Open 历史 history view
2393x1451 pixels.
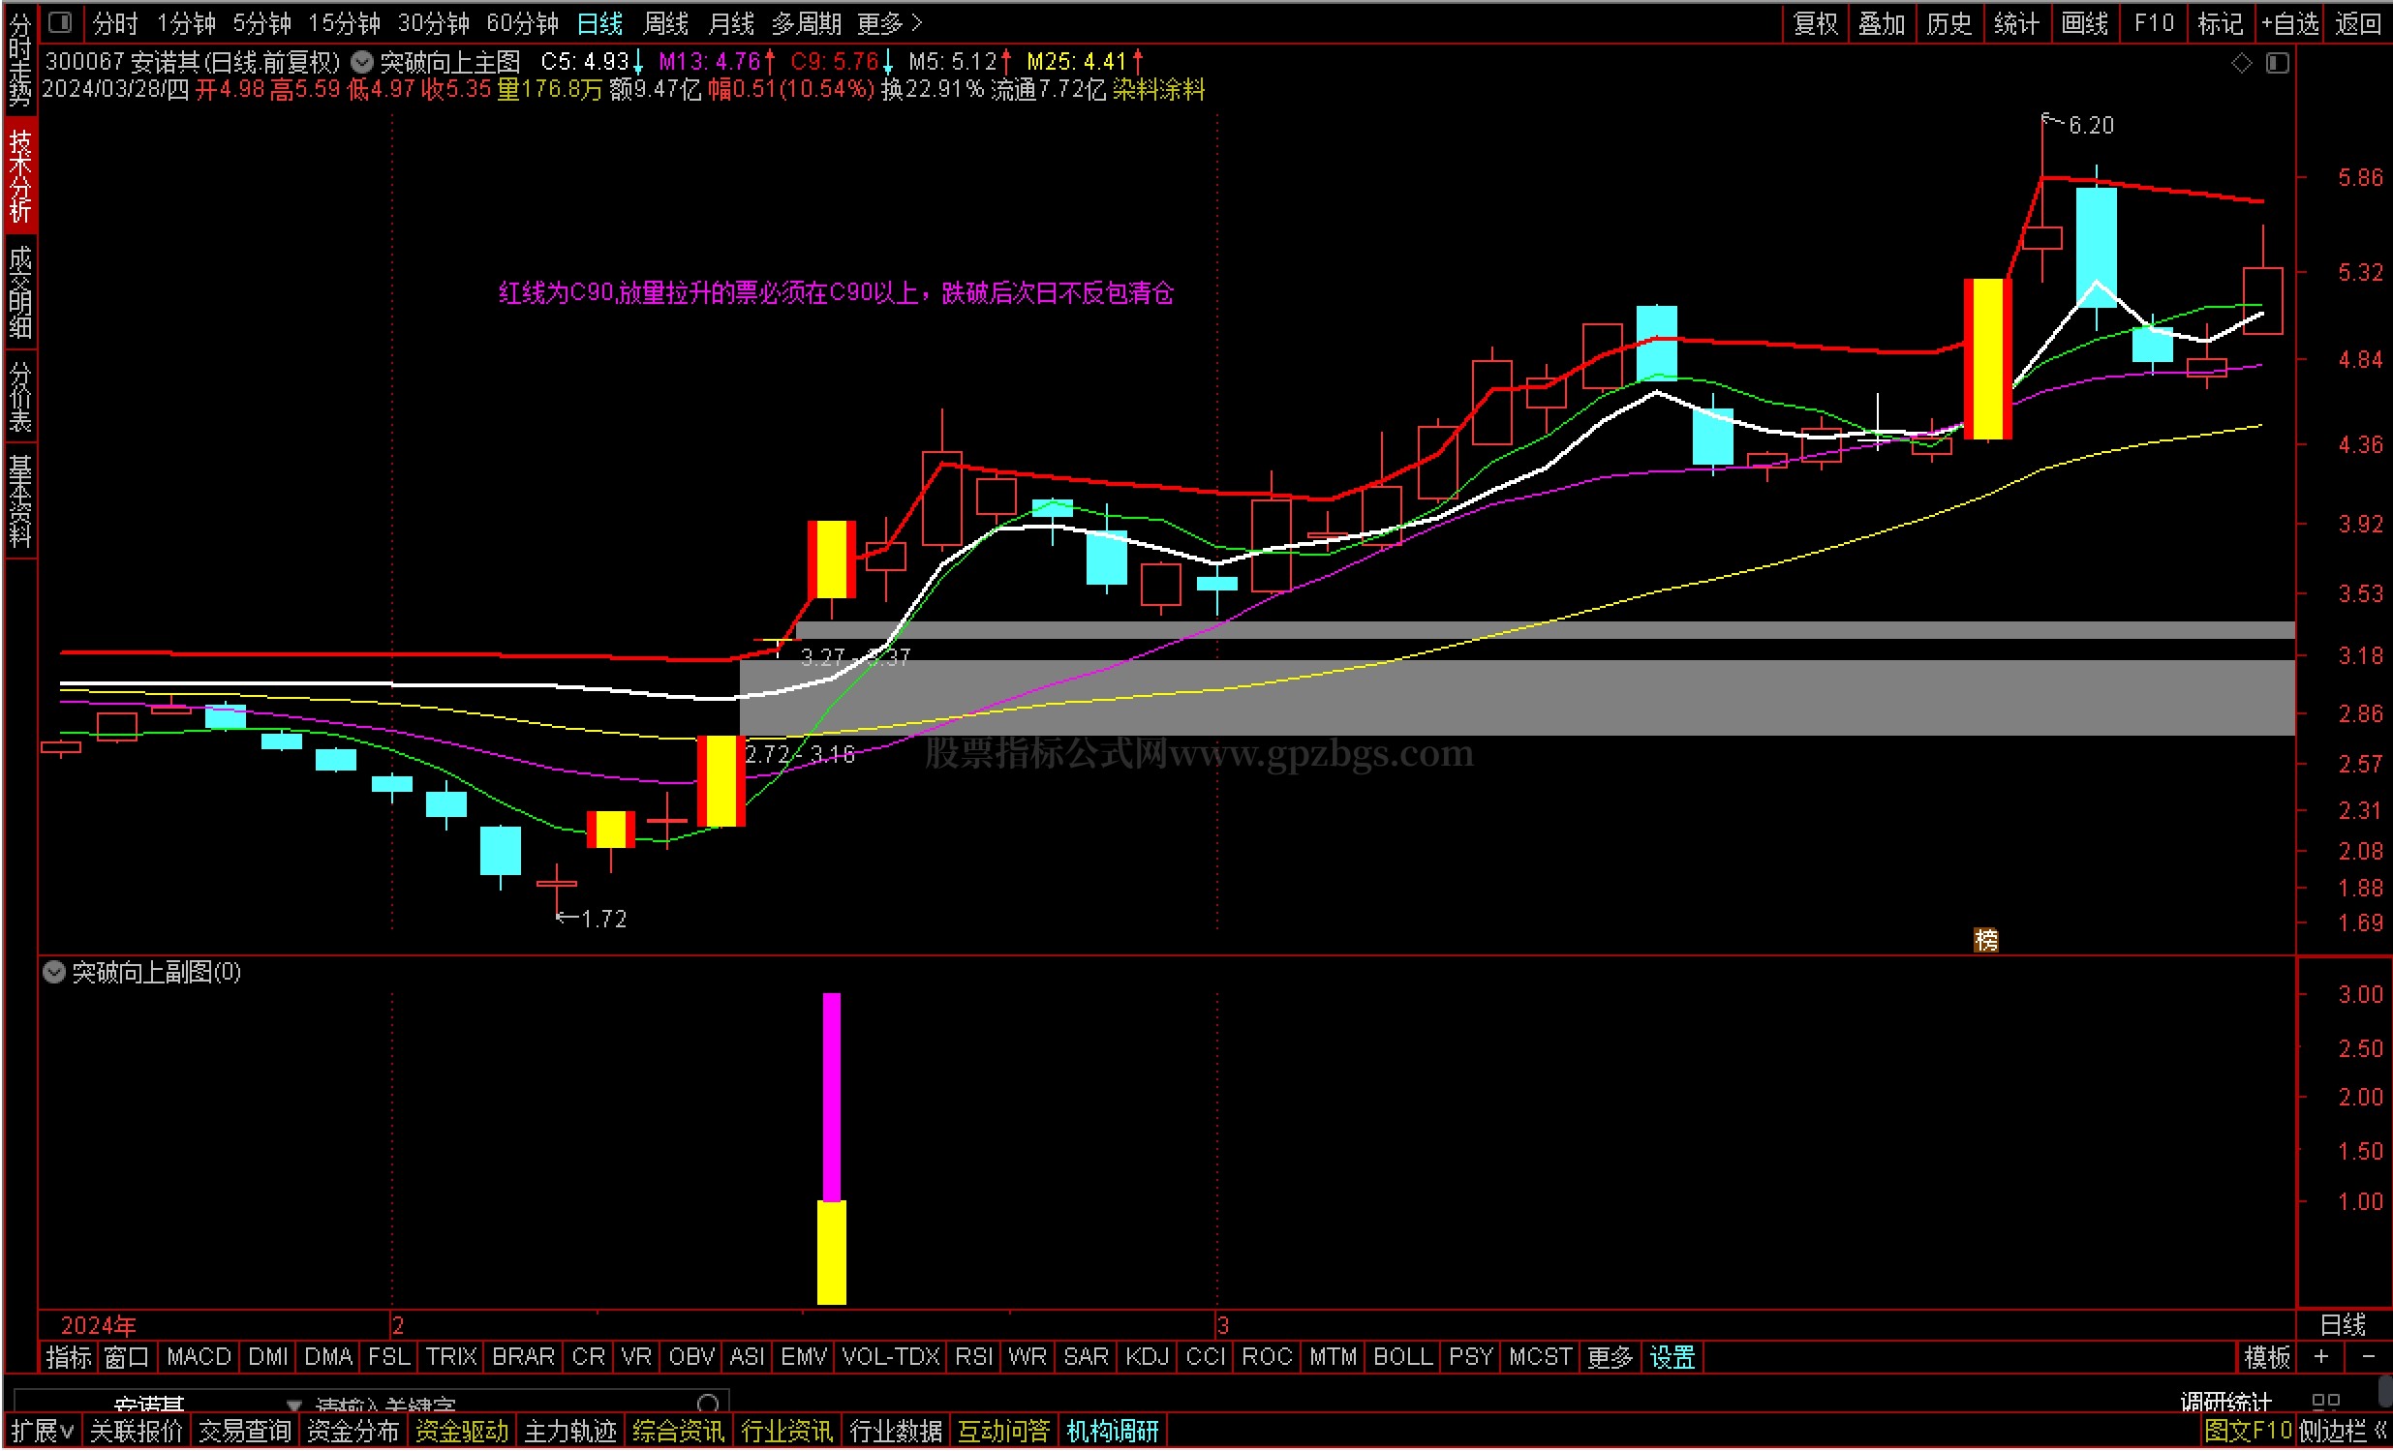point(1948,23)
